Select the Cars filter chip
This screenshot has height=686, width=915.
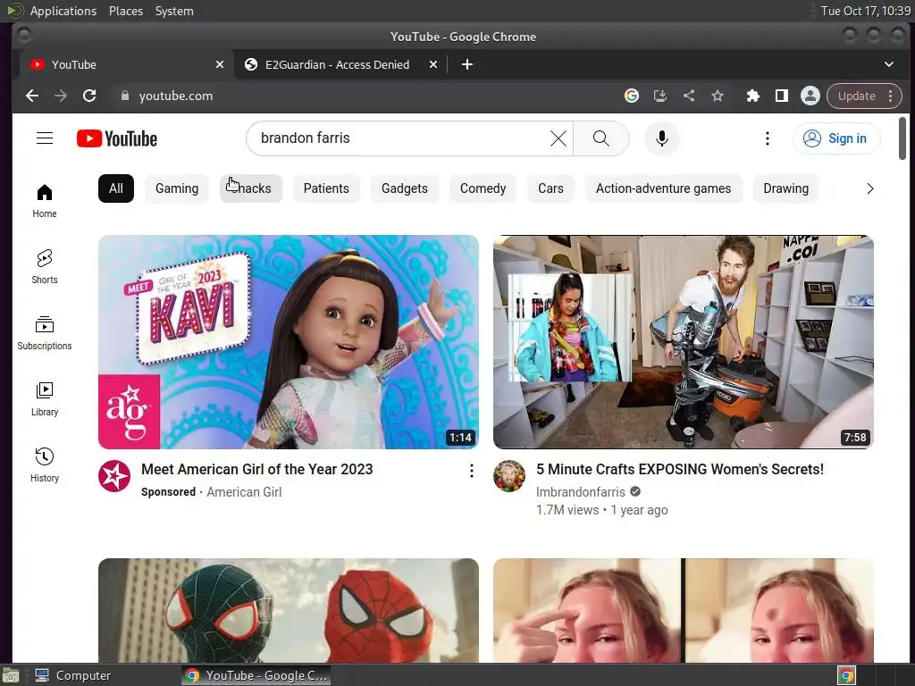click(x=550, y=188)
